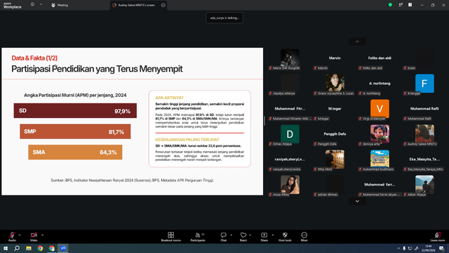This screenshot has height=253, width=449.
Task: Click the SMP 81,7% bar in chart
Action: 75,131
